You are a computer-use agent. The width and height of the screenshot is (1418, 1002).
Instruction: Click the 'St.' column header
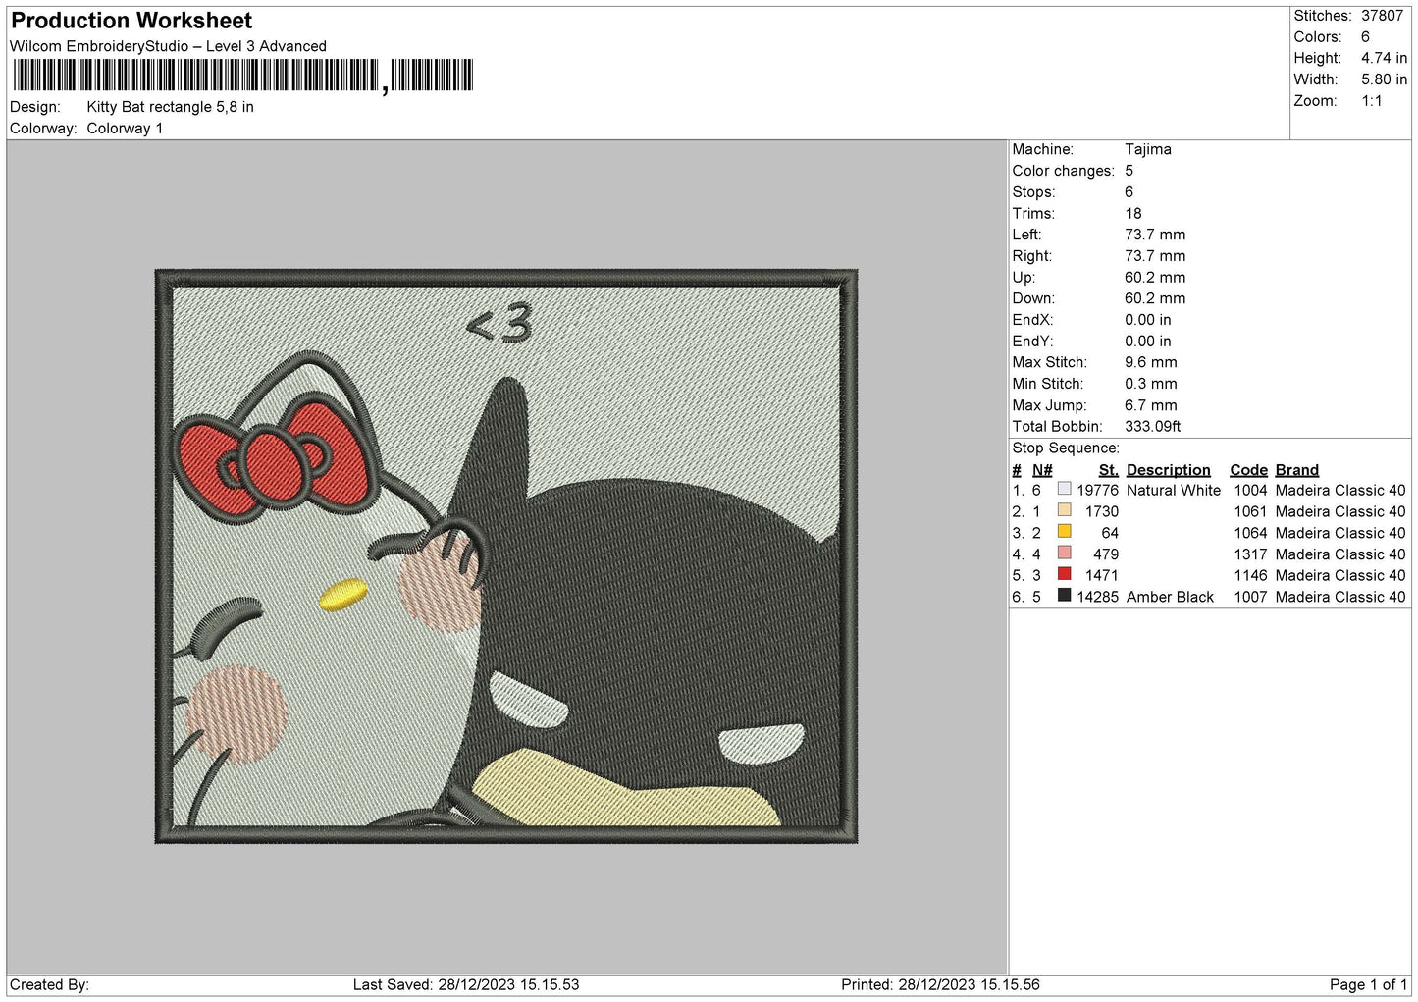coord(1109,470)
